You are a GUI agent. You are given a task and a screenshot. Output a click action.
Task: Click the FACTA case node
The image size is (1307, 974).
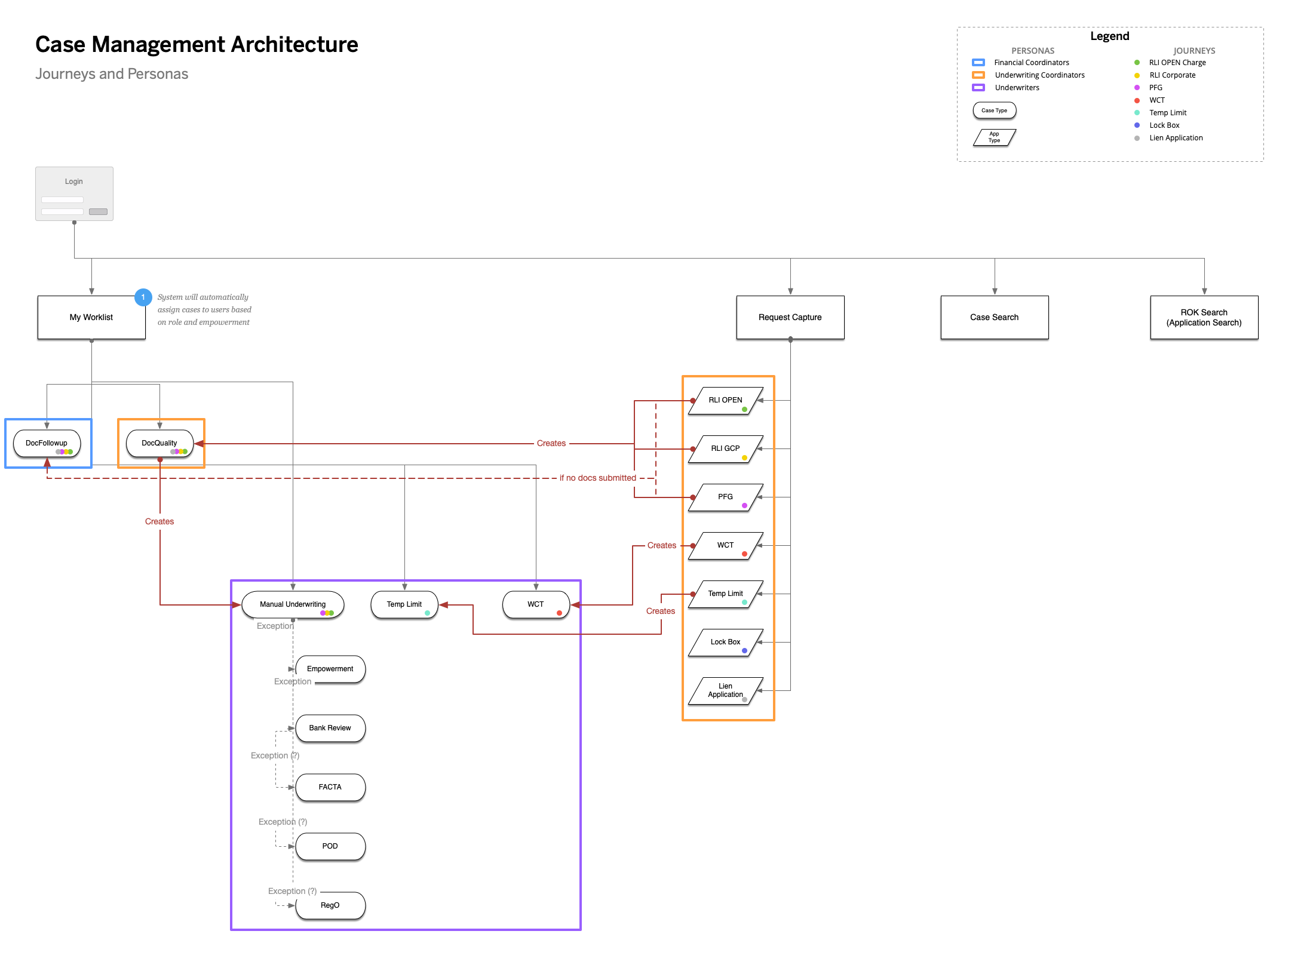(330, 788)
